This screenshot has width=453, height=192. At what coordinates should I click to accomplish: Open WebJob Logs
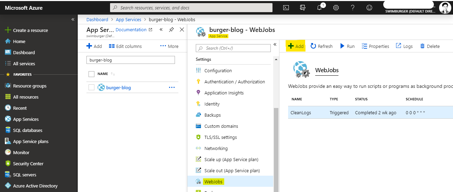point(404,46)
